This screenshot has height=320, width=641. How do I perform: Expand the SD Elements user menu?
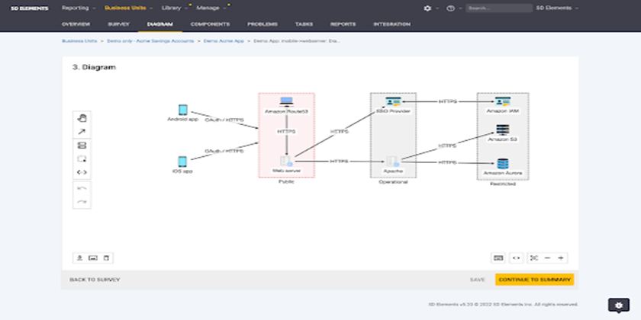point(557,8)
